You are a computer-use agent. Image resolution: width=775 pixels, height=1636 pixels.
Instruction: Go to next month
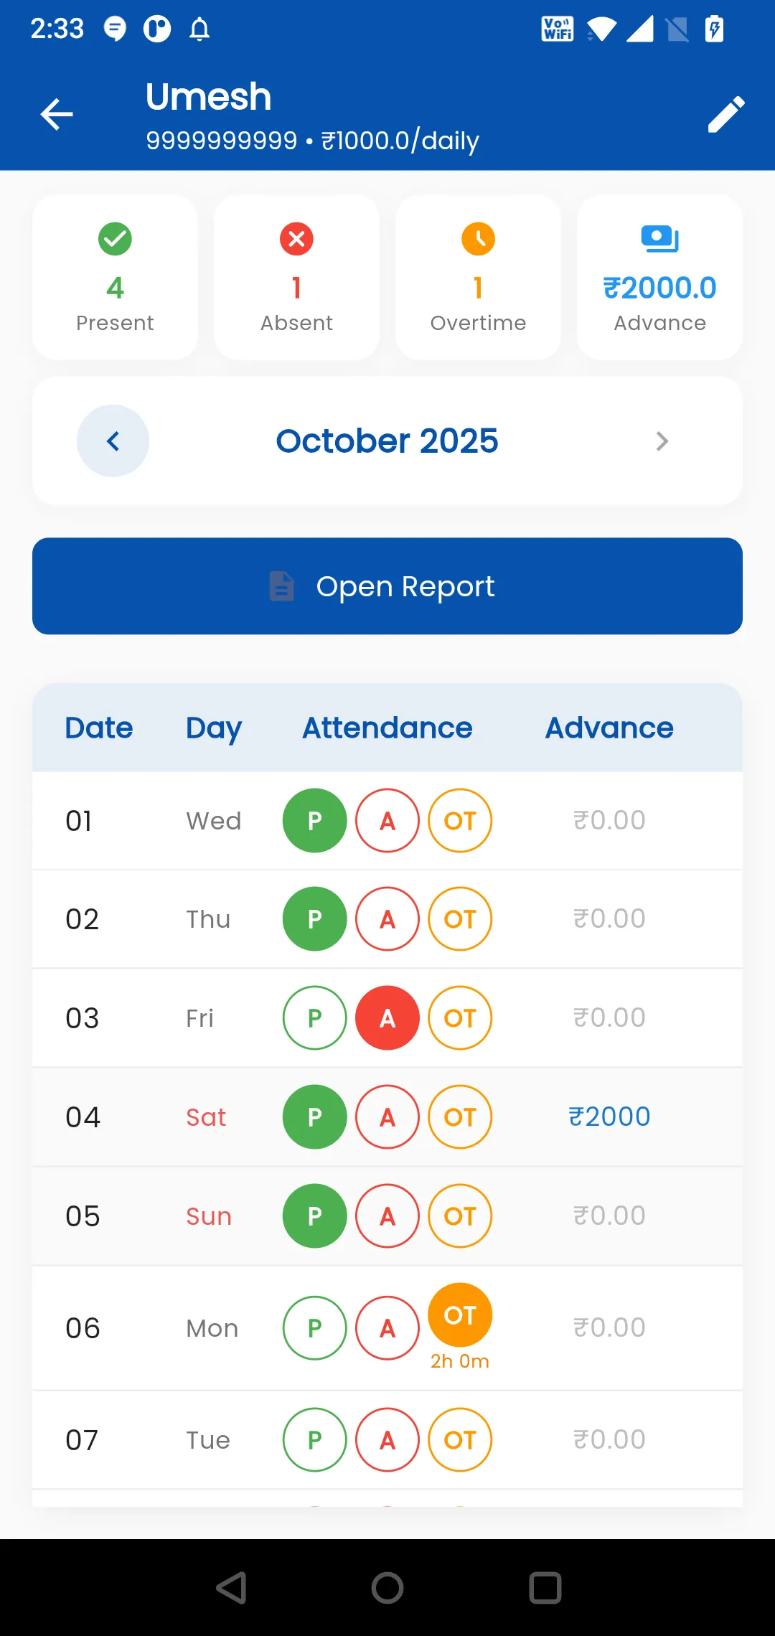(662, 441)
